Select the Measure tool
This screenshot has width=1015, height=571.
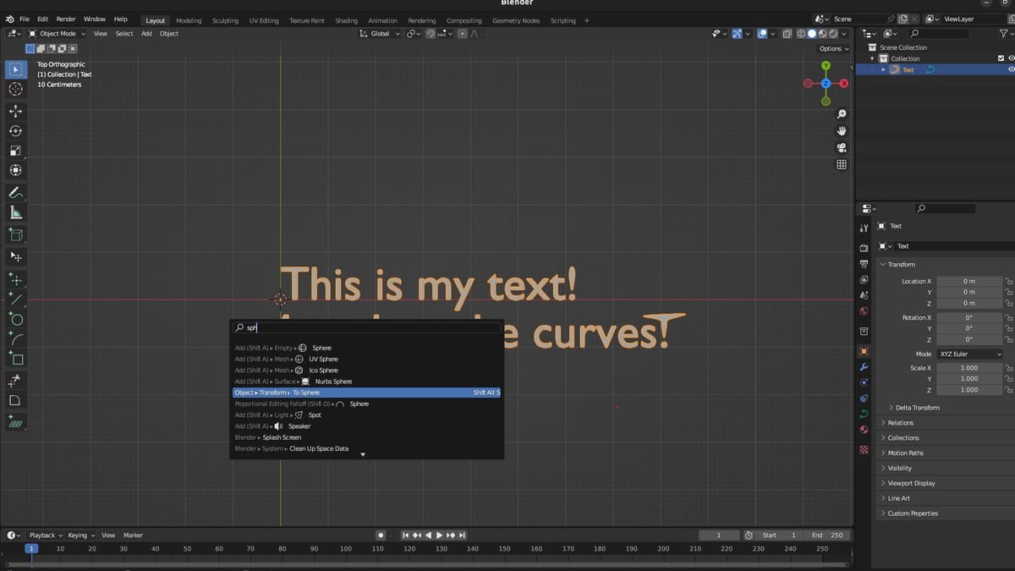coord(16,212)
